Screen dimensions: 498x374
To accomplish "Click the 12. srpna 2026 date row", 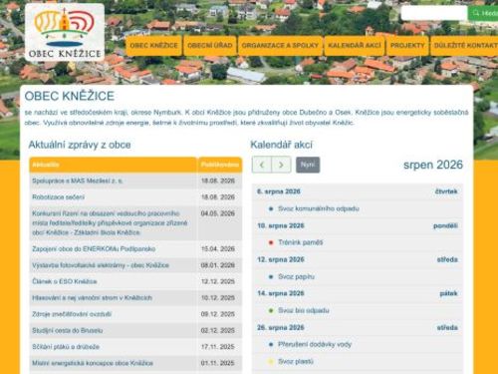I will [x=358, y=259].
